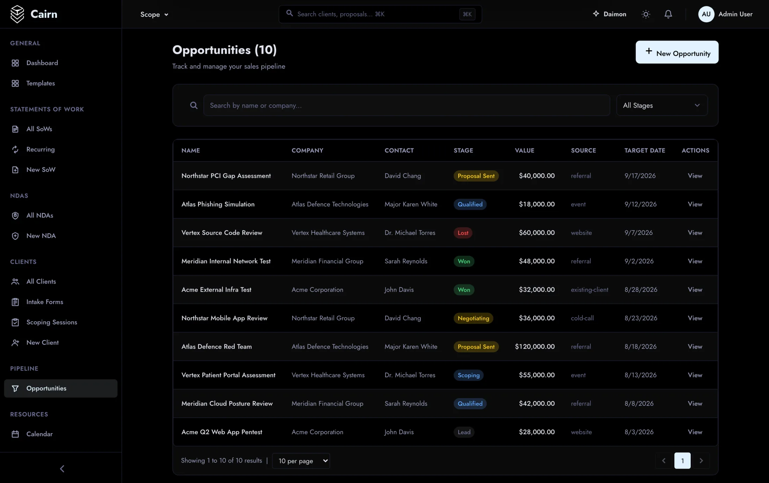Open the All Stages filter dropdown
The width and height of the screenshot is (769, 483).
(662, 105)
